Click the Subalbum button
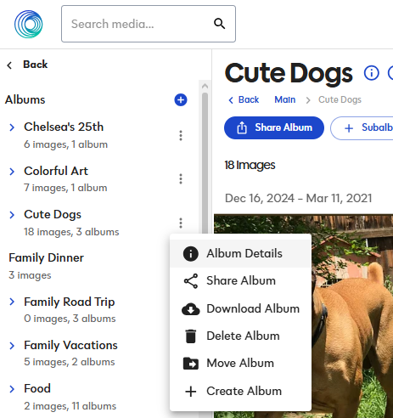Viewport: 393px width, 418px height. [x=362, y=128]
